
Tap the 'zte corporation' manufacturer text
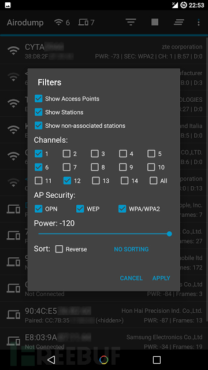(183, 47)
